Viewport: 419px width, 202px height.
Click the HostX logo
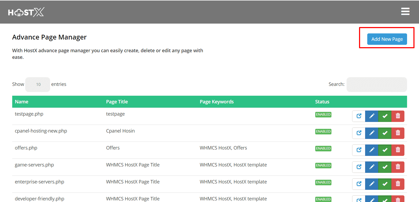26,12
